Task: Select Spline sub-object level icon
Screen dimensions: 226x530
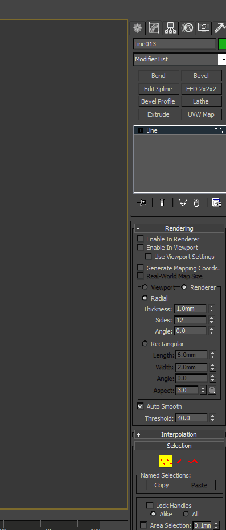Action: (x=194, y=461)
